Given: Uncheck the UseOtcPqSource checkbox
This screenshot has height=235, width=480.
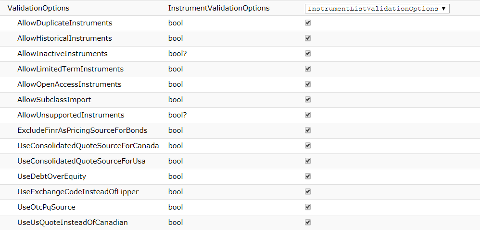Looking at the screenshot, I should click(308, 207).
